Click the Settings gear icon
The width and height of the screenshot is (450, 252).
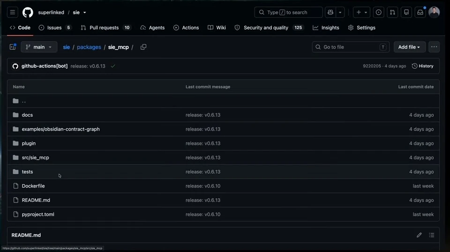[x=351, y=28]
